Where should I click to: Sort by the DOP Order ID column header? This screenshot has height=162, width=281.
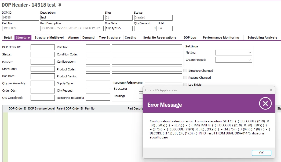point(17,108)
